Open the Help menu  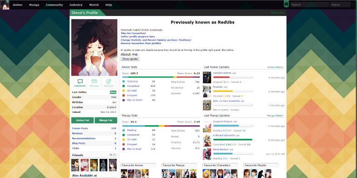coord(109,5)
